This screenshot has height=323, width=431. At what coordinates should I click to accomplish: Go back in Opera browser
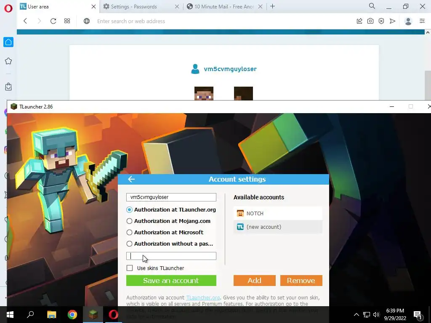25,21
